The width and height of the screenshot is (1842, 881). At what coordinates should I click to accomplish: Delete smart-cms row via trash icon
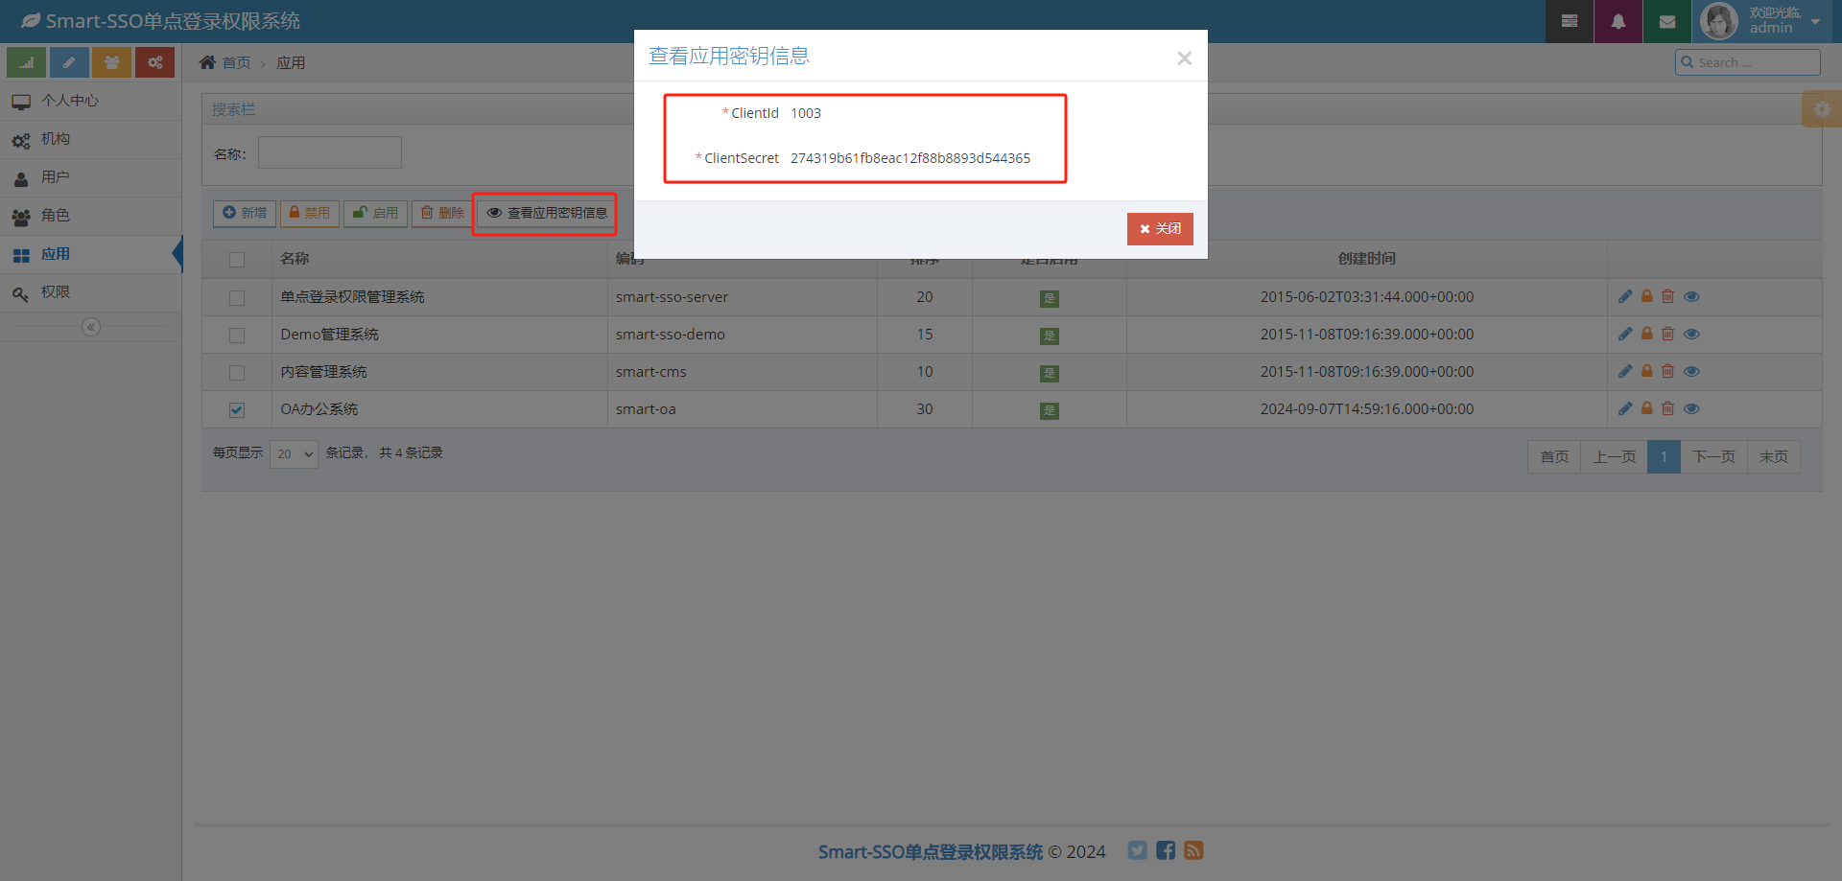click(x=1667, y=371)
